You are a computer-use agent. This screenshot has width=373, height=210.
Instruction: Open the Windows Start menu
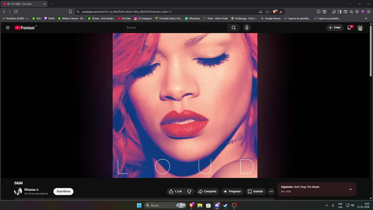[x=139, y=205]
